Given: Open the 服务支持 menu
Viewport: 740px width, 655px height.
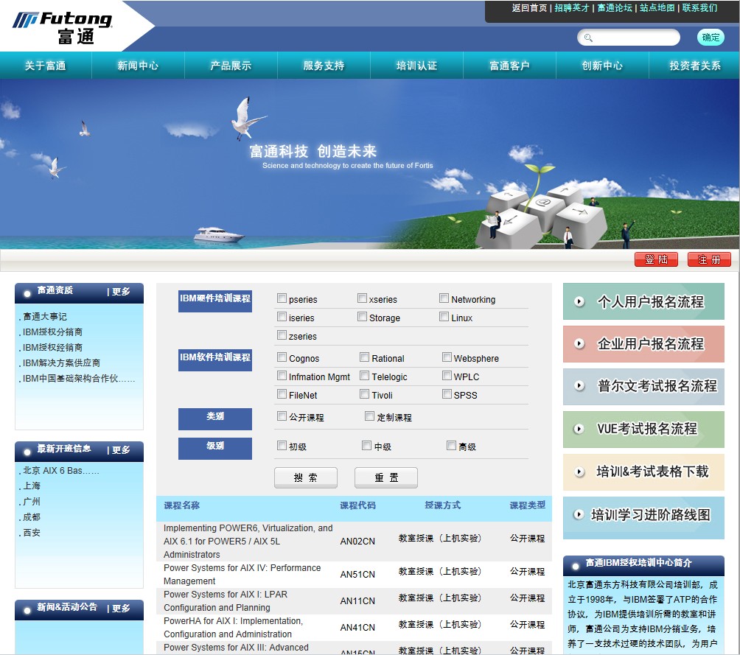Looking at the screenshot, I should tap(324, 66).
